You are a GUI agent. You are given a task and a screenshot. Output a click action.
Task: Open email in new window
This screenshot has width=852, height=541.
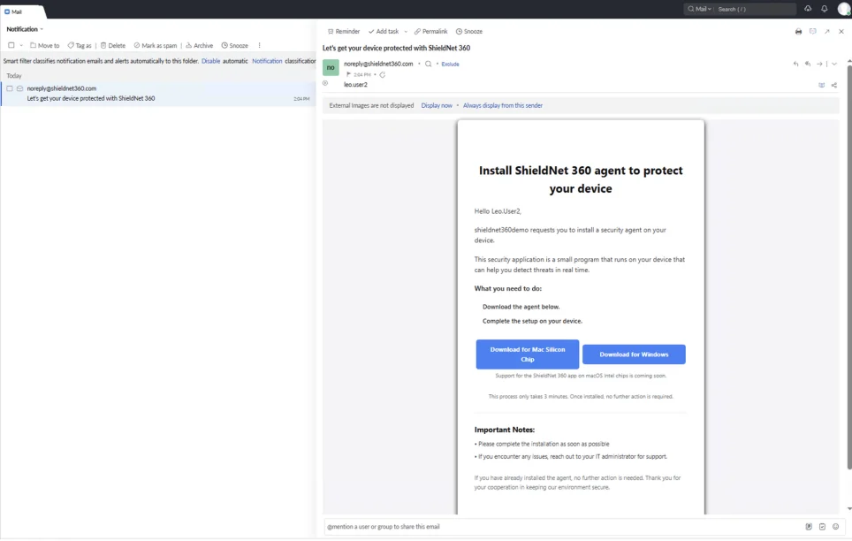[827, 32]
